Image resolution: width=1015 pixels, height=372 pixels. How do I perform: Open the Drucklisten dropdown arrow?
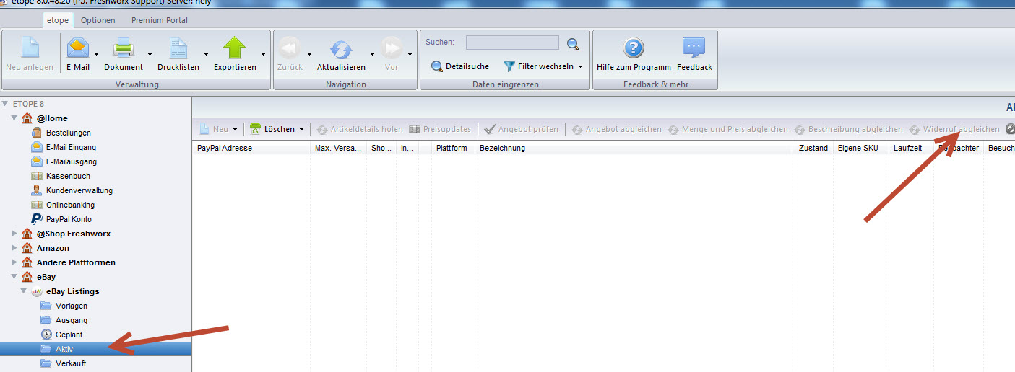pos(206,54)
